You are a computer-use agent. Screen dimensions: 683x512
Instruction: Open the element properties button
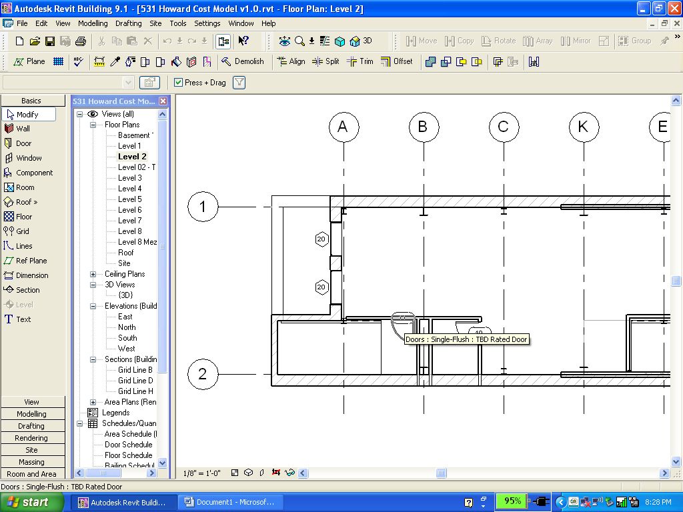[x=149, y=82]
